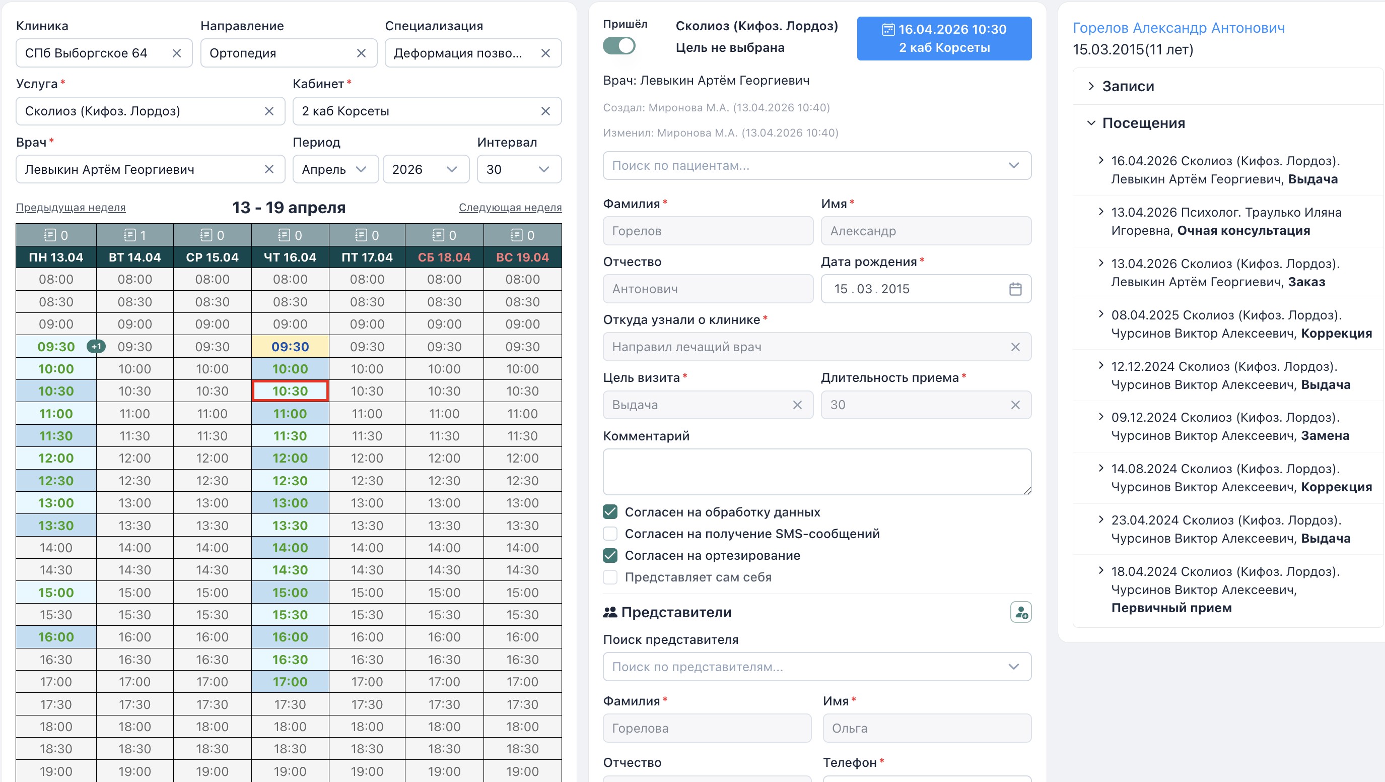Select the highlighted 10:30 slot on ЧТ 16.04
The width and height of the screenshot is (1385, 782).
click(x=289, y=391)
